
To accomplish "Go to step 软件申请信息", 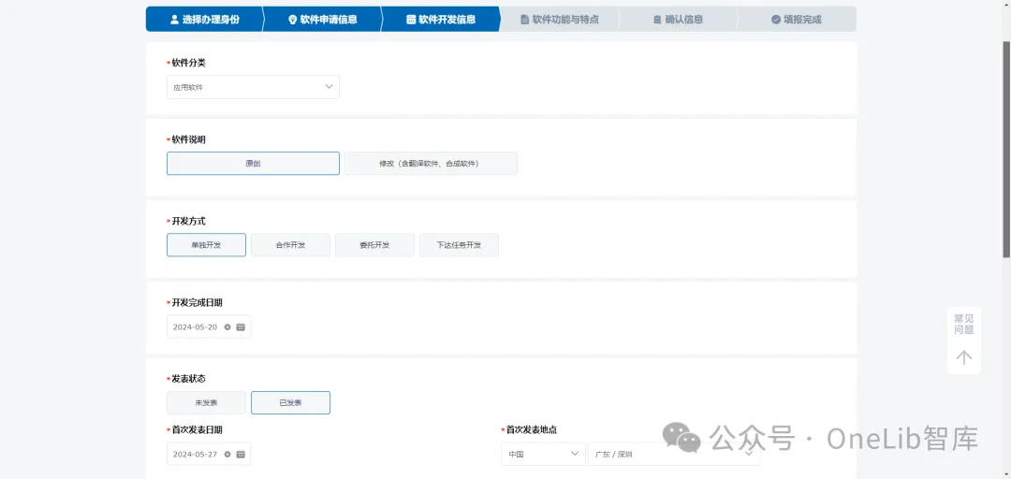I will point(322,20).
